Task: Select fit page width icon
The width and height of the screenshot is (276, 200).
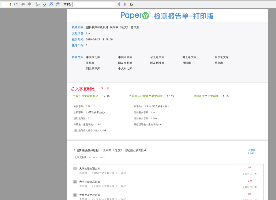Action: pos(38,4)
